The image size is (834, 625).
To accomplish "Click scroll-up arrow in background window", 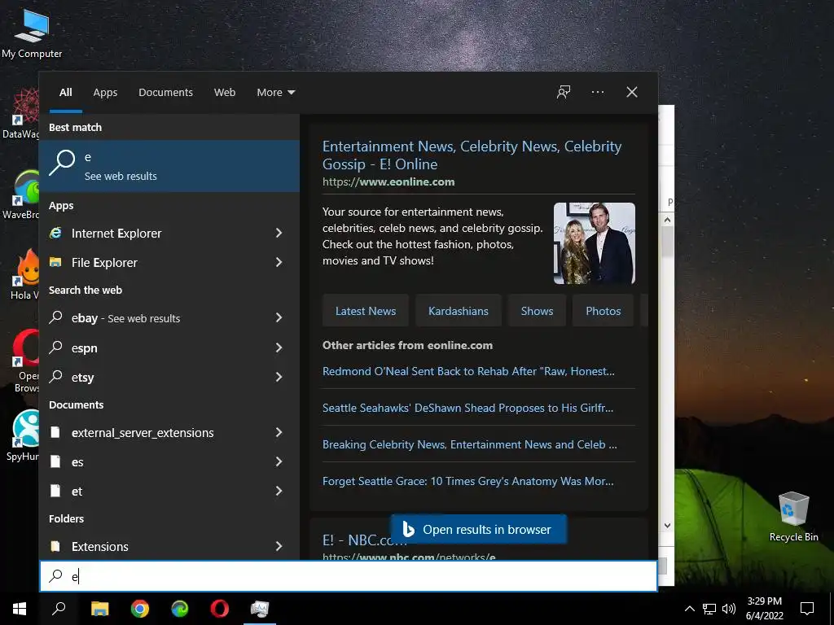I will pos(668,220).
